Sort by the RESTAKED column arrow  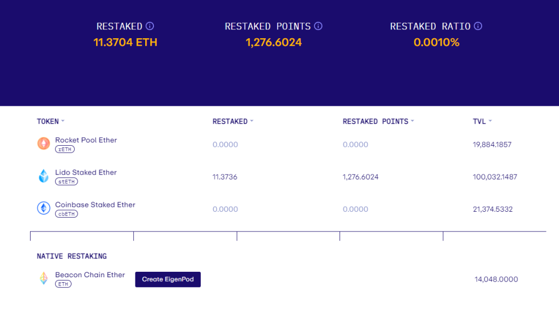[x=252, y=121]
